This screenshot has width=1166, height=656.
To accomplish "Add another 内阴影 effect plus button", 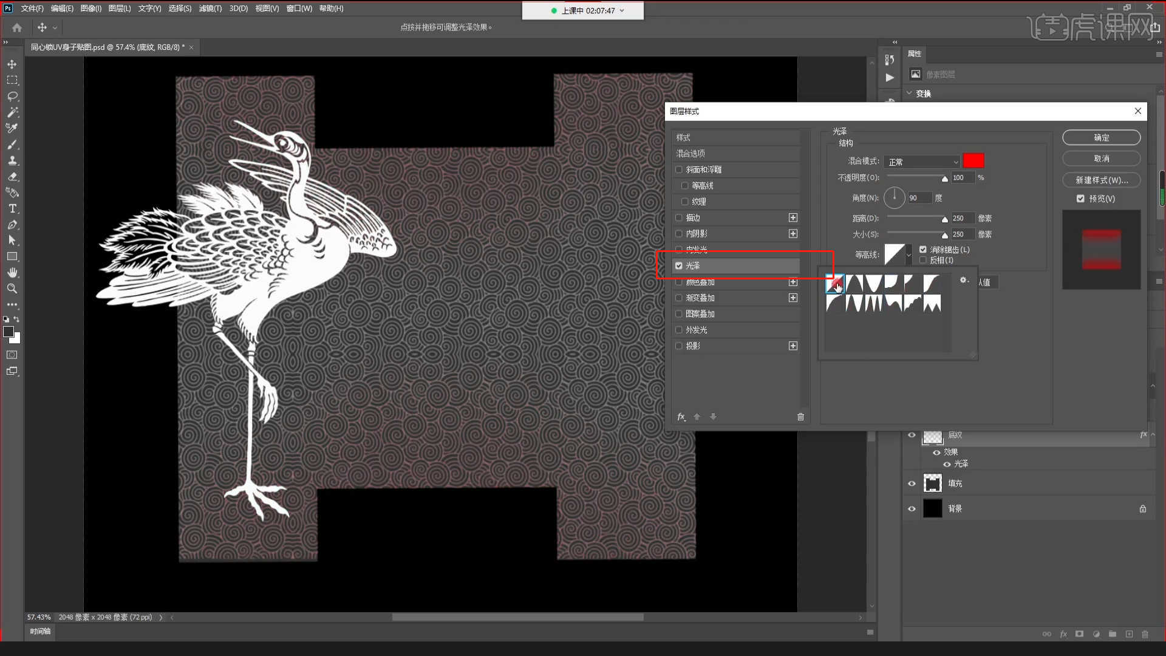I will (793, 233).
